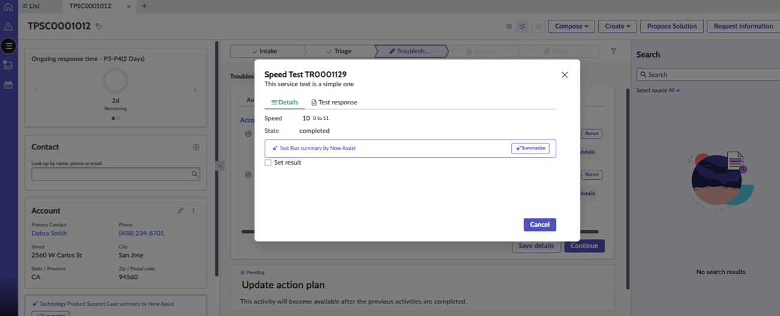The image size is (780, 316).
Task: Select first carousel dot indicator
Action: coord(113,118)
